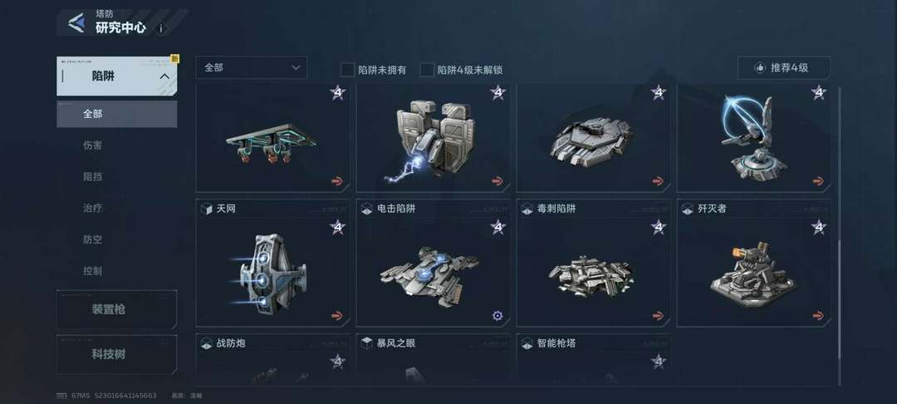The height and width of the screenshot is (404, 897).
Task: Enable the 陷阱未拥有 checkbox
Action: coord(348,70)
